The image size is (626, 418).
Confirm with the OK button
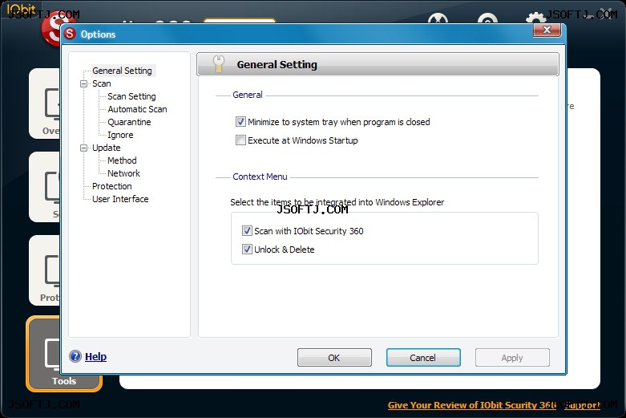point(334,357)
